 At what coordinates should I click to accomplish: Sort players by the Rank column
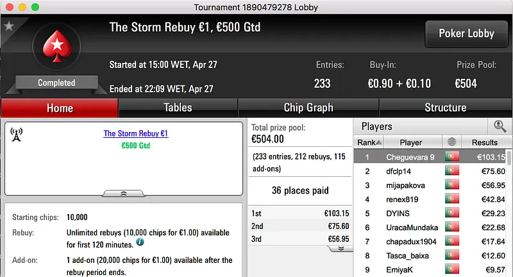pyautogui.click(x=369, y=142)
